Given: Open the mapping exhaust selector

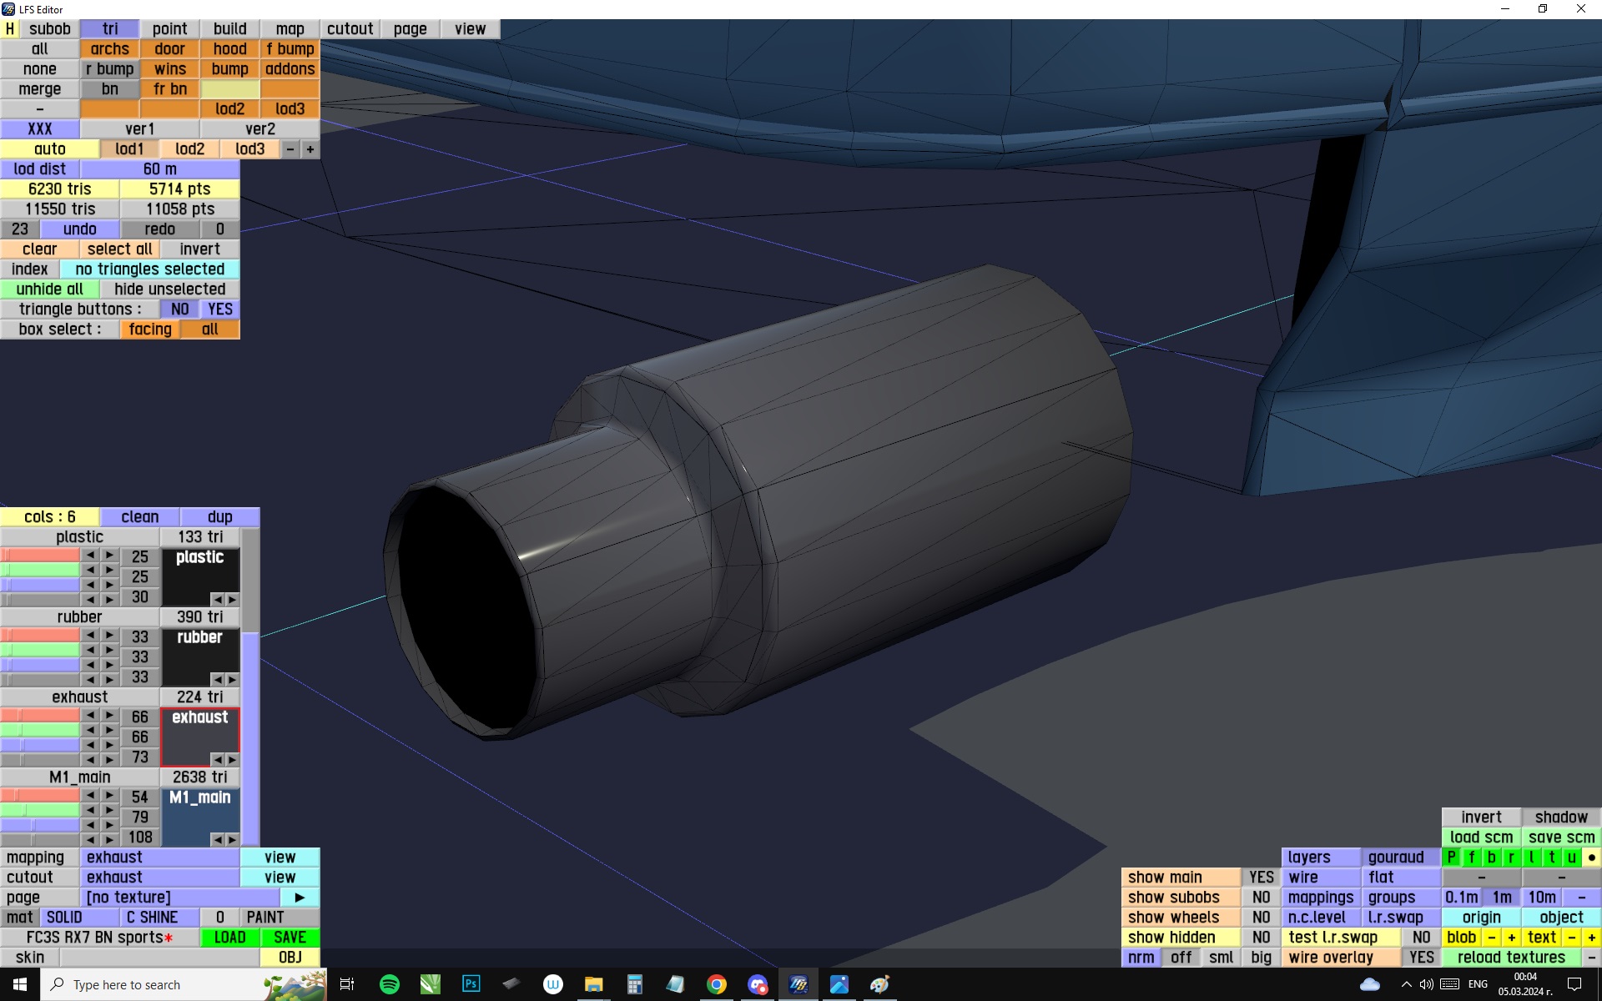Looking at the screenshot, I should (x=159, y=857).
